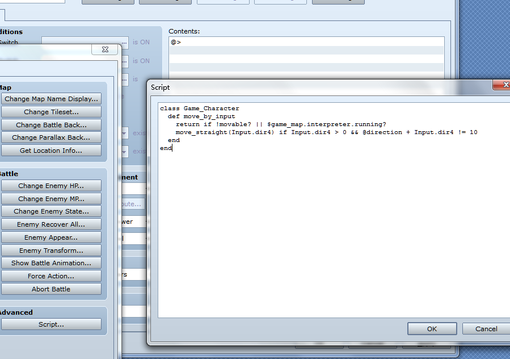
Task: Open the Script command under Advanced
Action: pos(51,324)
